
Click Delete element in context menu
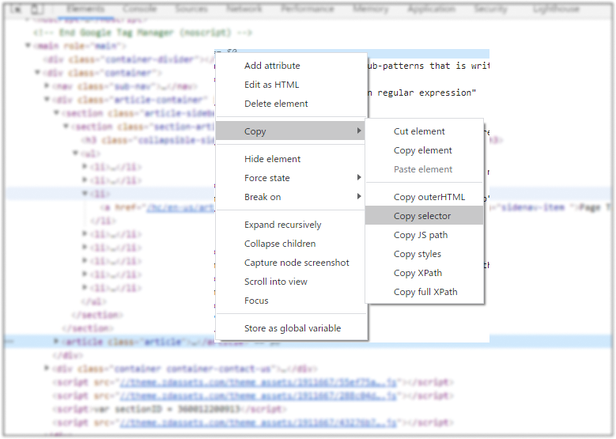pos(276,104)
